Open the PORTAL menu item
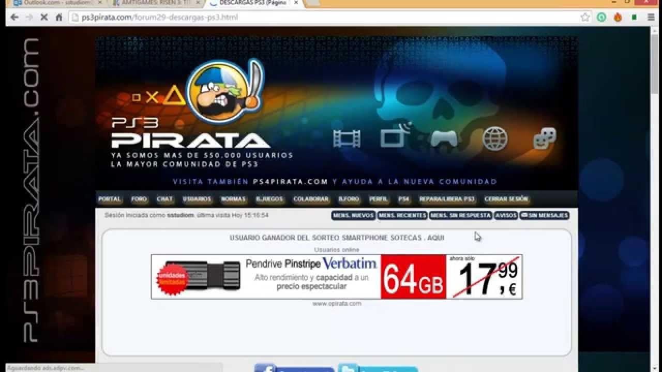Image resolution: width=662 pixels, height=372 pixels. point(109,199)
